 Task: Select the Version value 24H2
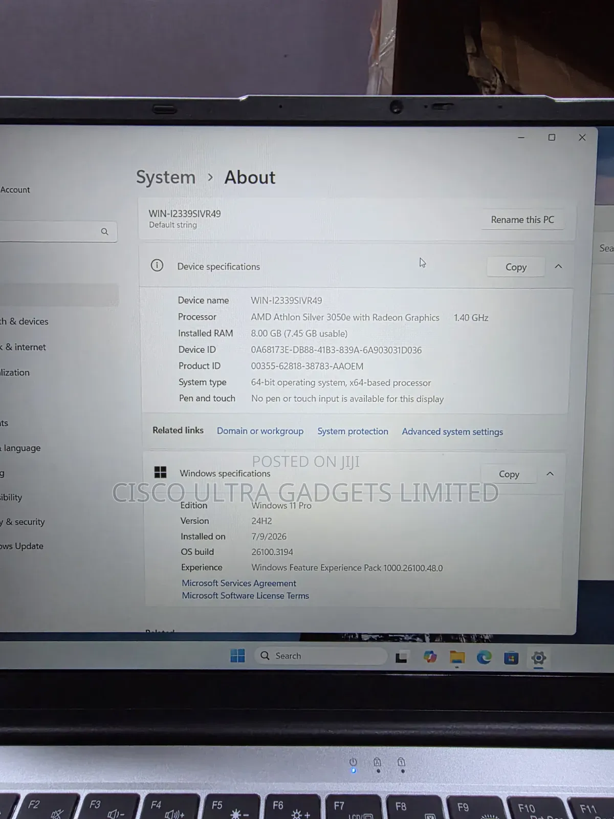coord(261,521)
